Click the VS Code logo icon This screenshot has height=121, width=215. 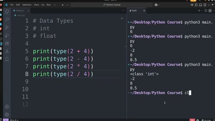(6, 5)
